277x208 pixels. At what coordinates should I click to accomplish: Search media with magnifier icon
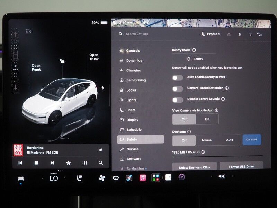[101, 163]
